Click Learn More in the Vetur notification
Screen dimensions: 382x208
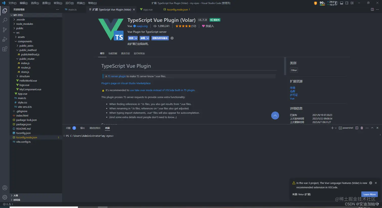(x=370, y=194)
